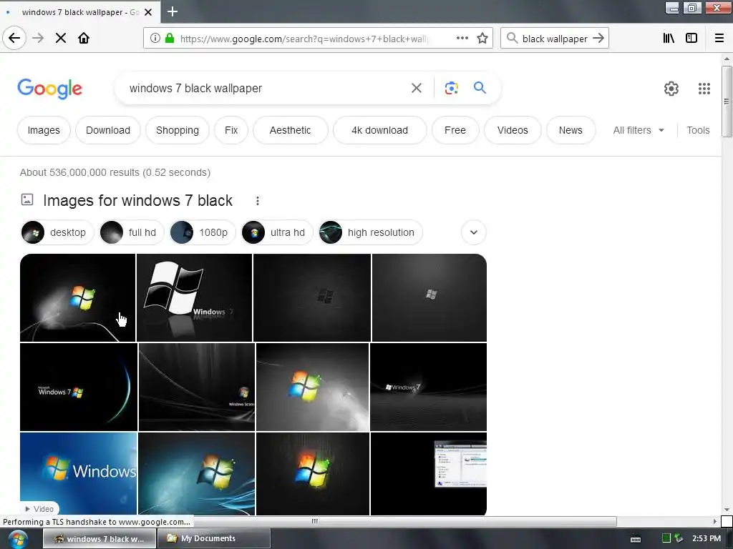Open the Windows Start button
Viewport: 733px width, 549px height.
click(18, 539)
